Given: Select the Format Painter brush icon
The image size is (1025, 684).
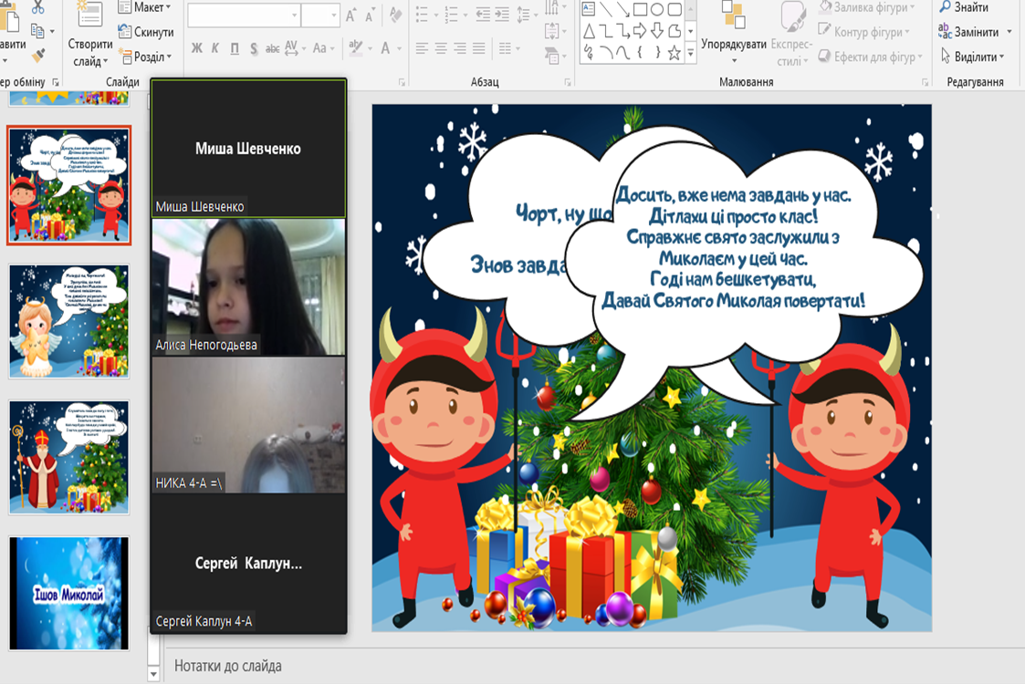Looking at the screenshot, I should tap(37, 57).
